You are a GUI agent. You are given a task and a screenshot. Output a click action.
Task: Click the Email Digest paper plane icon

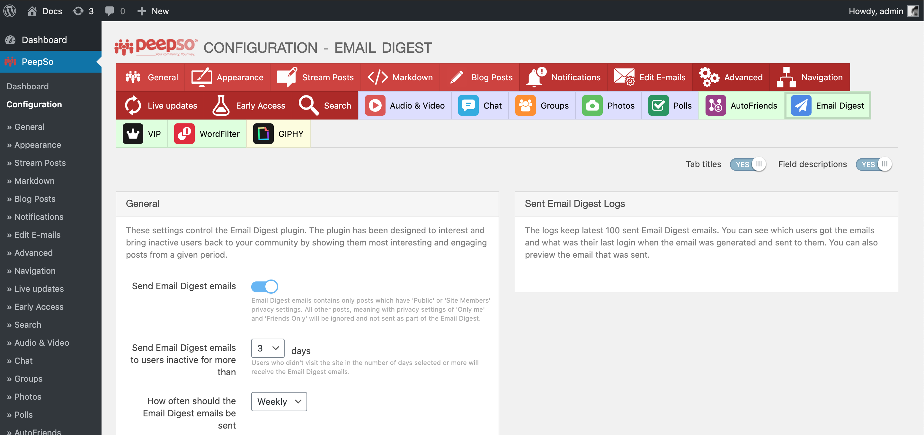(x=801, y=105)
